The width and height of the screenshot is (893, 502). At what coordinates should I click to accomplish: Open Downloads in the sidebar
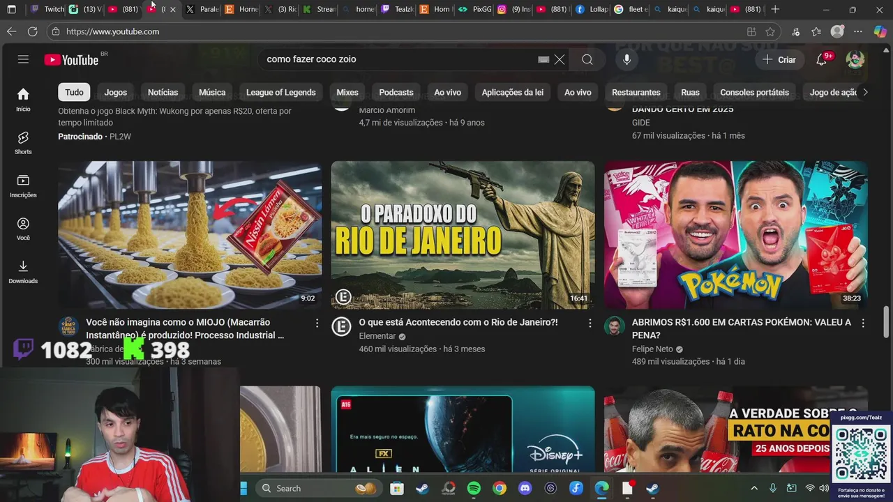point(23,271)
